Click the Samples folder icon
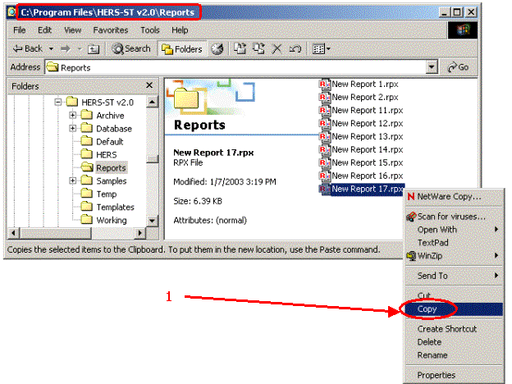Image resolution: width=512 pixels, height=384 pixels. [x=86, y=181]
